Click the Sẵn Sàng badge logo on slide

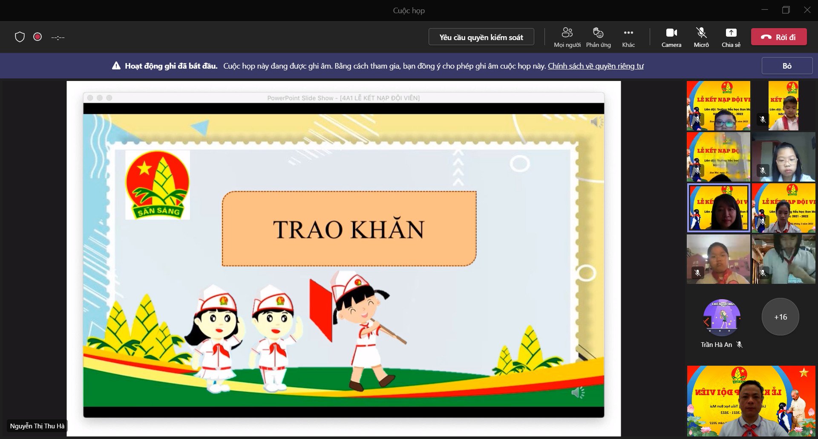coord(158,185)
